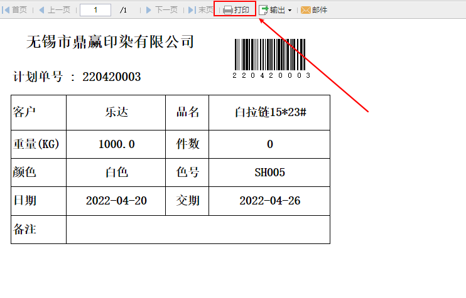Image resolution: width=466 pixels, height=298 pixels.
Task: Click plan number value 220420003
Action: click(111, 77)
